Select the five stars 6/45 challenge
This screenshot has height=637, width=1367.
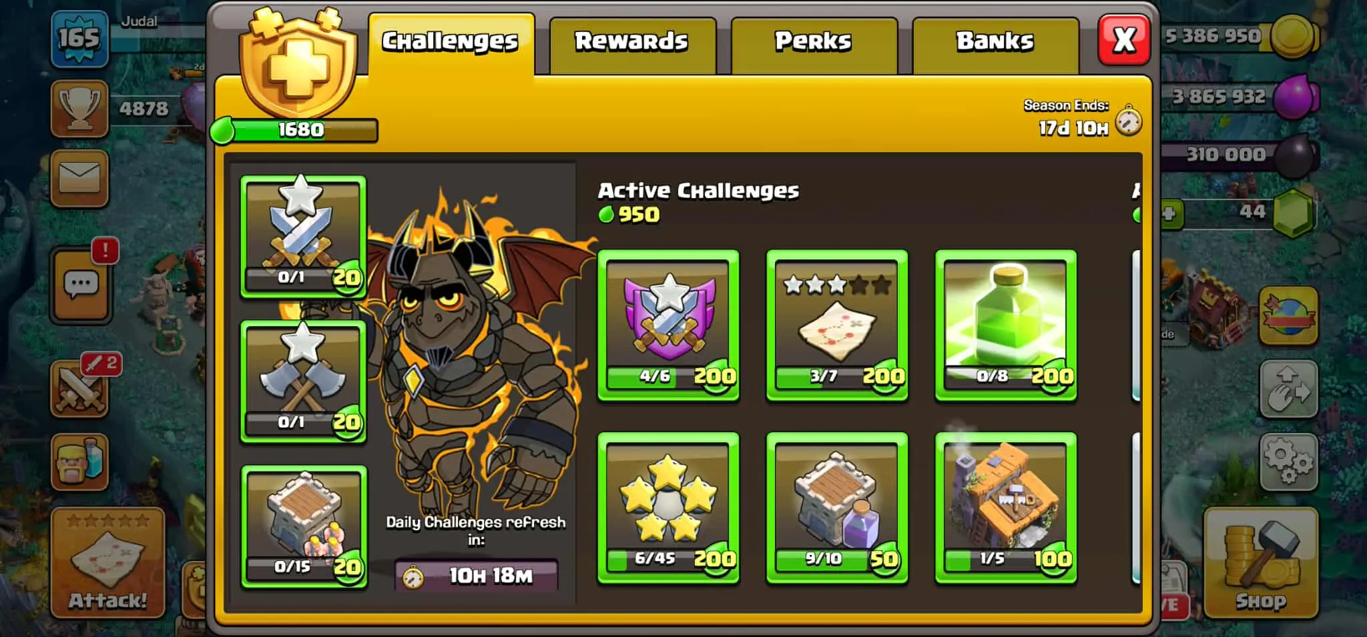coord(667,508)
